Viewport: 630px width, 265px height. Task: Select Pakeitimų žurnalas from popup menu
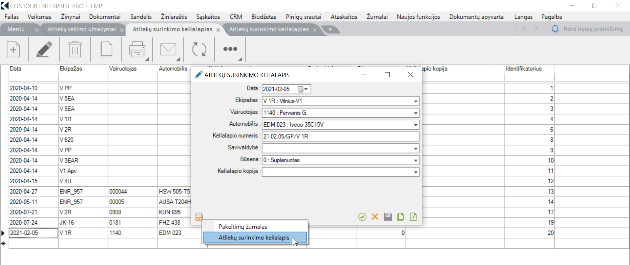(x=243, y=227)
